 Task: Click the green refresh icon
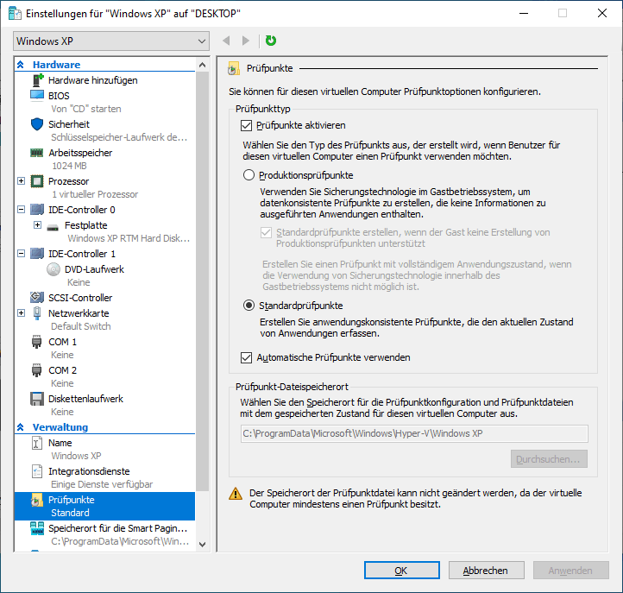pyautogui.click(x=271, y=41)
